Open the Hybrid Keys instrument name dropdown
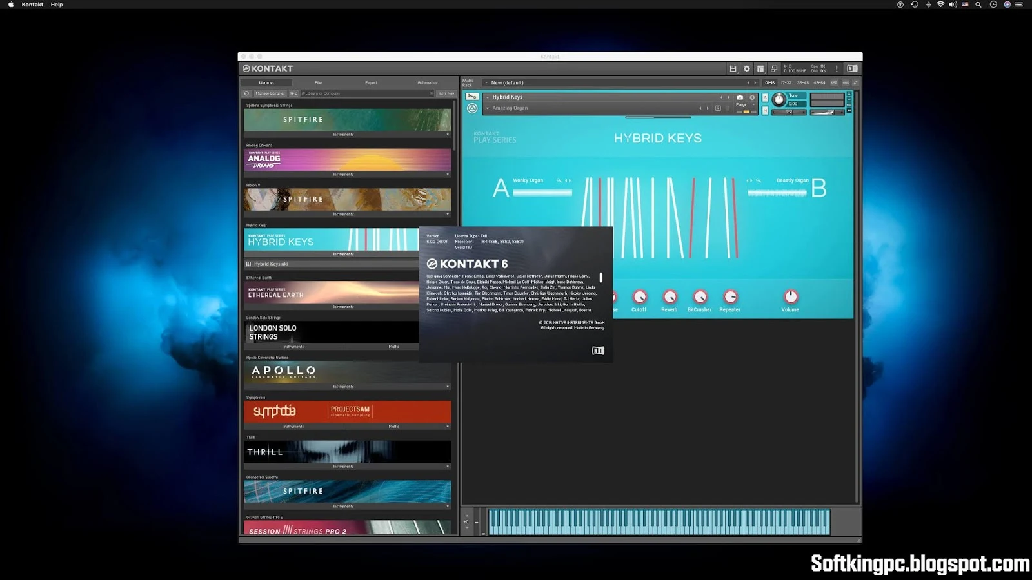The width and height of the screenshot is (1032, 580). 488,97
